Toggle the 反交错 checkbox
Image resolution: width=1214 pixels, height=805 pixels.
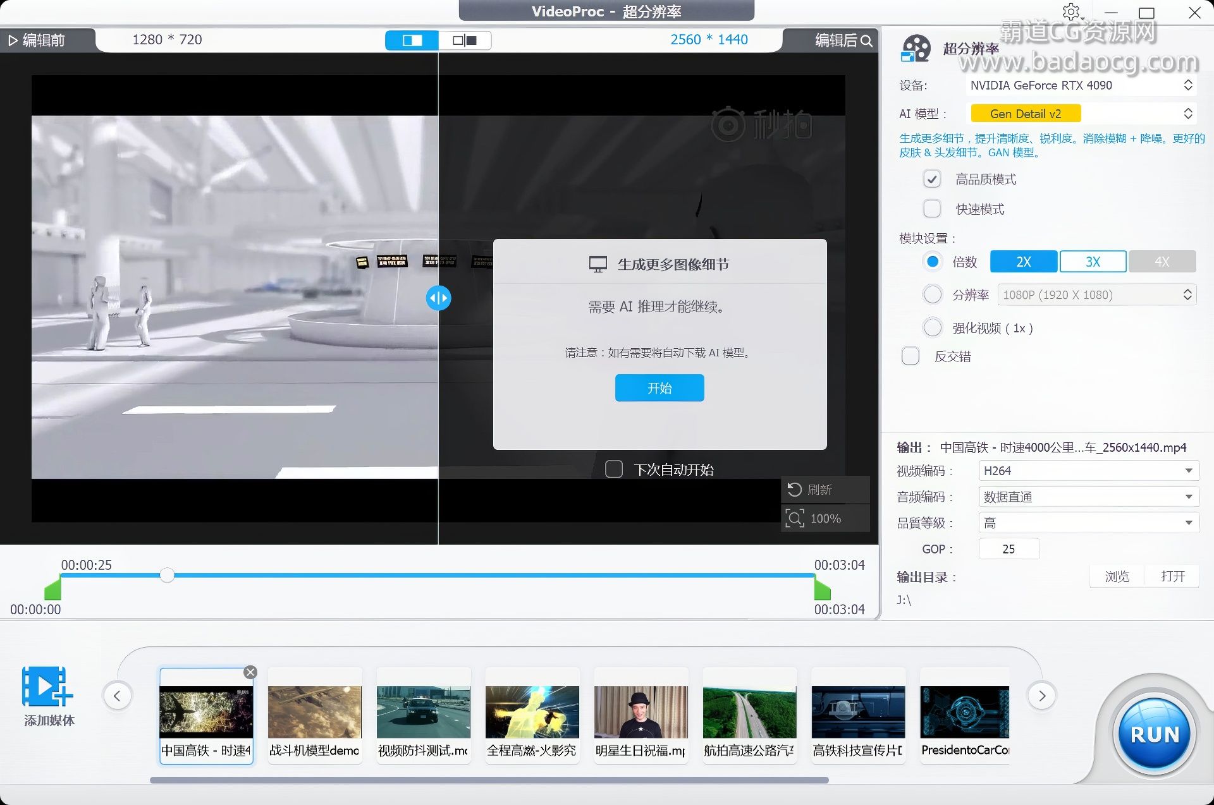click(x=910, y=356)
